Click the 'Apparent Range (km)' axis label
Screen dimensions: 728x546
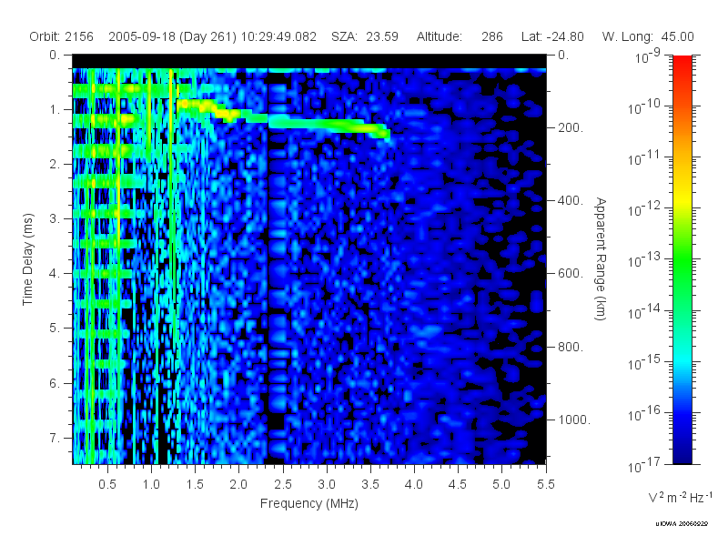tap(601, 259)
